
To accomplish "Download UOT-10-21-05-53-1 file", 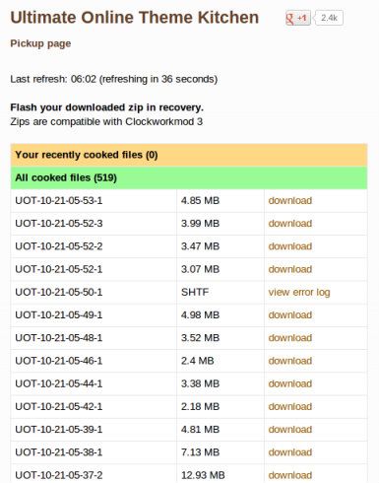I will [x=290, y=200].
